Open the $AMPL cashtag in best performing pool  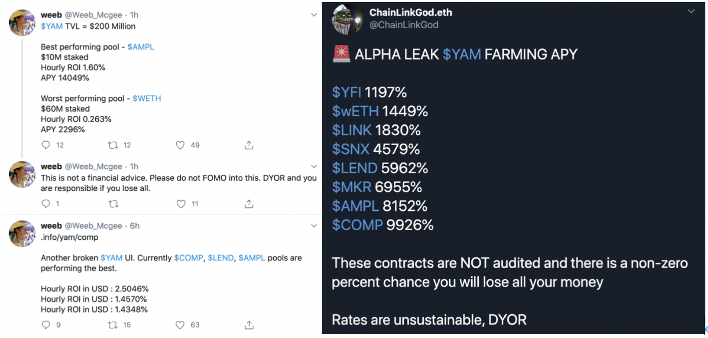click(x=141, y=47)
